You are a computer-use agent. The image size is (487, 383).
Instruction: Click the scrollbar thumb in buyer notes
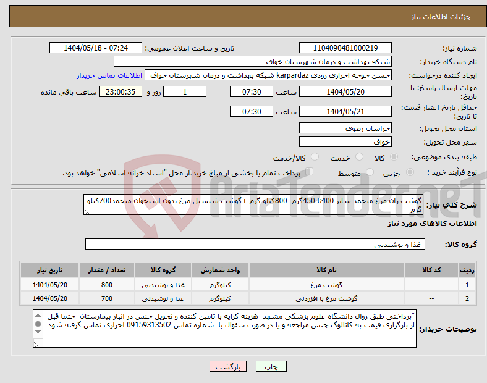click(x=38, y=324)
